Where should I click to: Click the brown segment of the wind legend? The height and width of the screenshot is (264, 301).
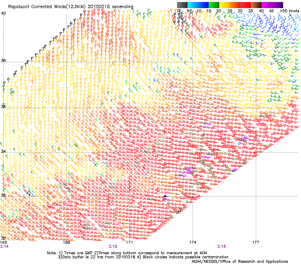point(256,5)
